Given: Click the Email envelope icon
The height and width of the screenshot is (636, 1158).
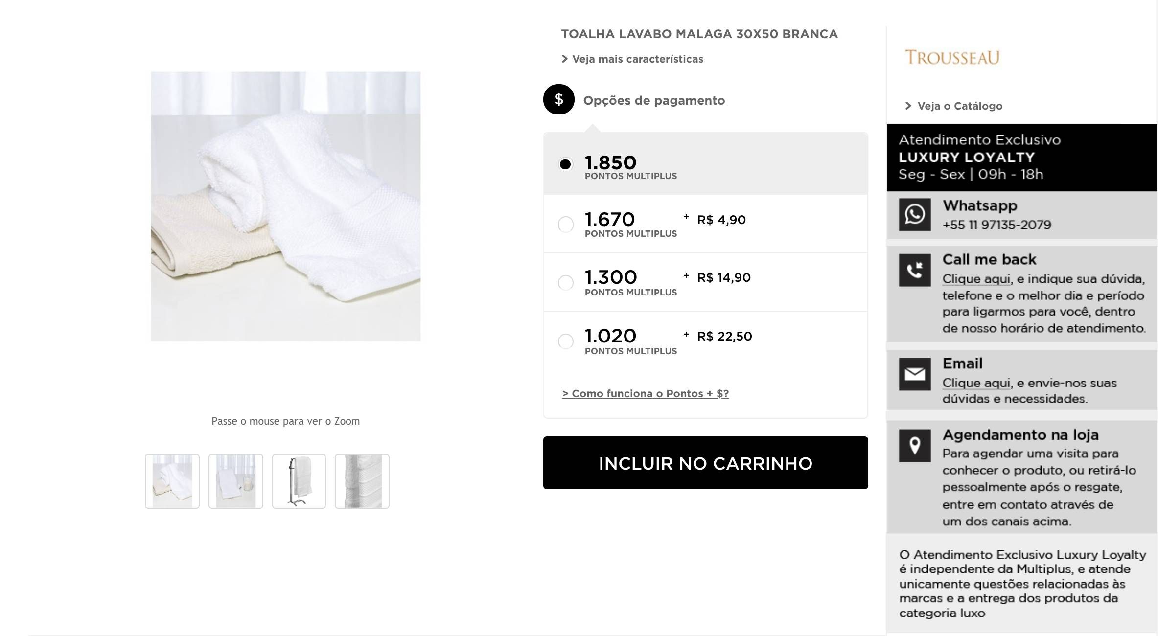Looking at the screenshot, I should (914, 374).
